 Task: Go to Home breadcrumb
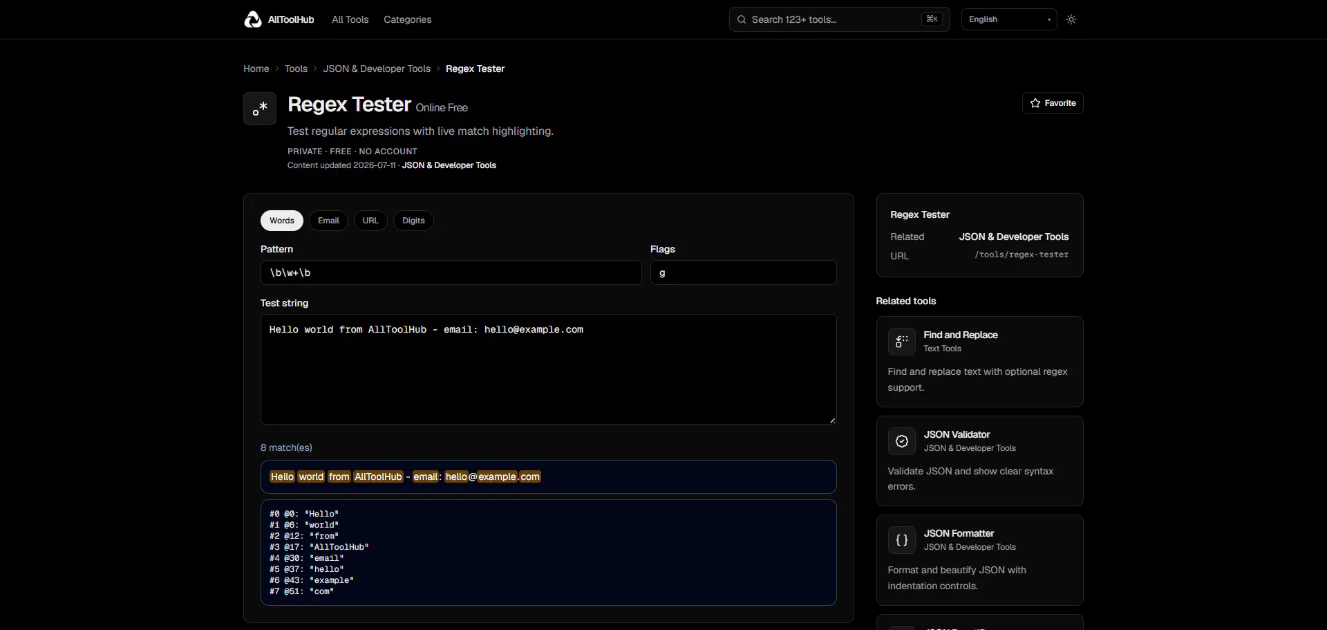tap(256, 68)
